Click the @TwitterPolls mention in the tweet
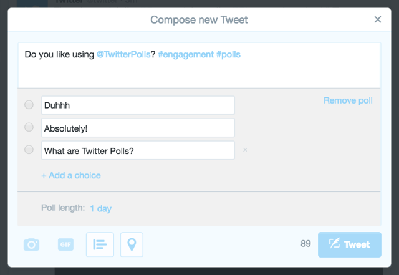Image resolution: width=399 pixels, height=275 pixels. (x=123, y=55)
